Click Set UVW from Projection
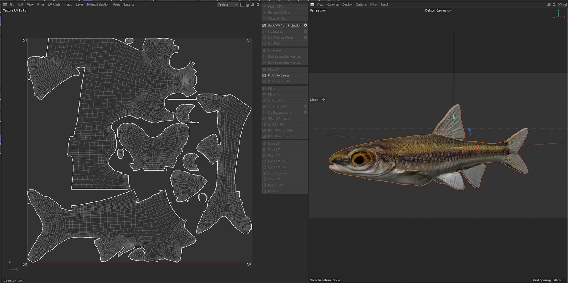Image resolution: width=568 pixels, height=283 pixels. click(284, 26)
